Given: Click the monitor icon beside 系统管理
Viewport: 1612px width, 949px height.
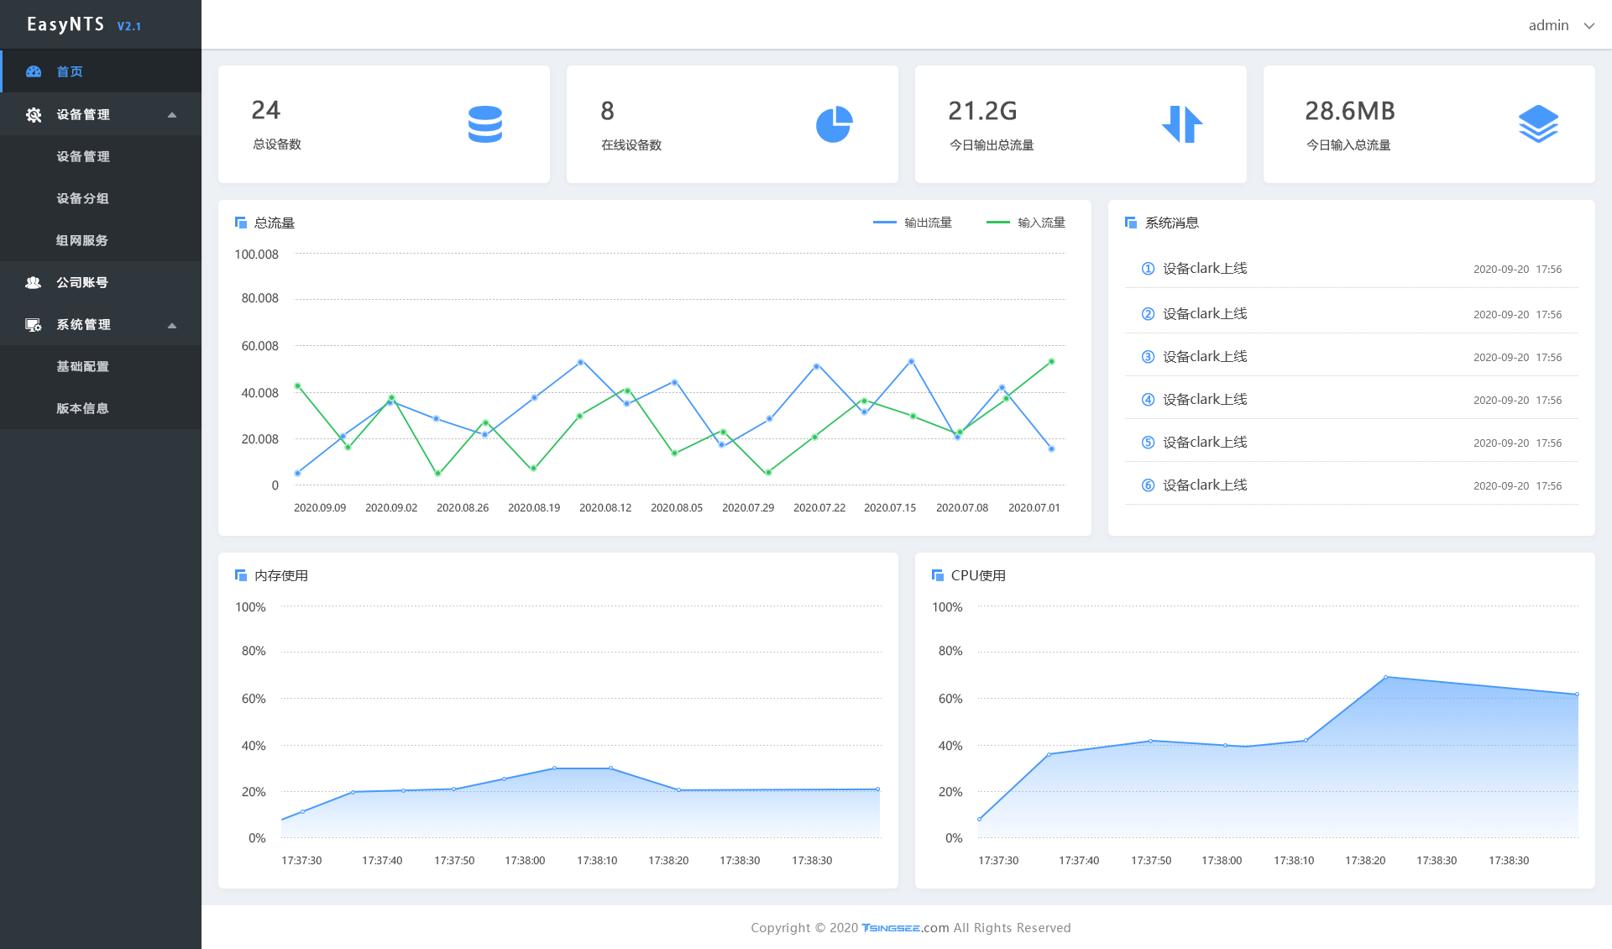Looking at the screenshot, I should (x=34, y=325).
